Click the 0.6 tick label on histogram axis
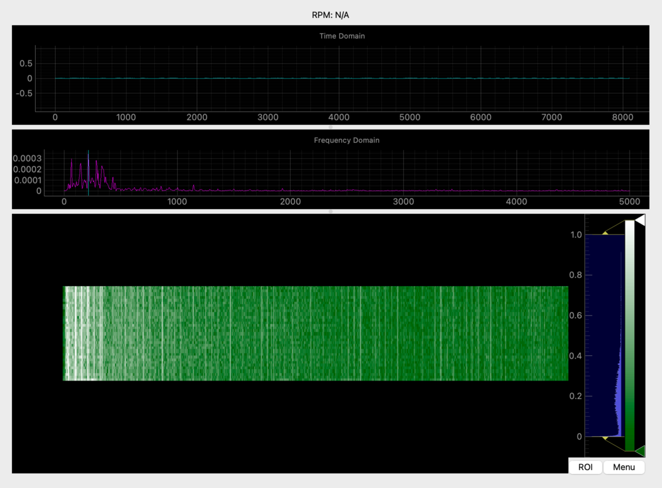 (576, 315)
